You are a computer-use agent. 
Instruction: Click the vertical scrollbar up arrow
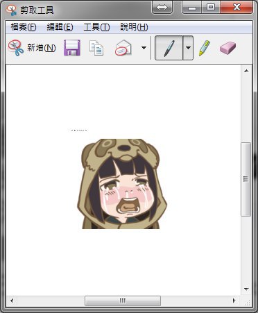click(246, 71)
